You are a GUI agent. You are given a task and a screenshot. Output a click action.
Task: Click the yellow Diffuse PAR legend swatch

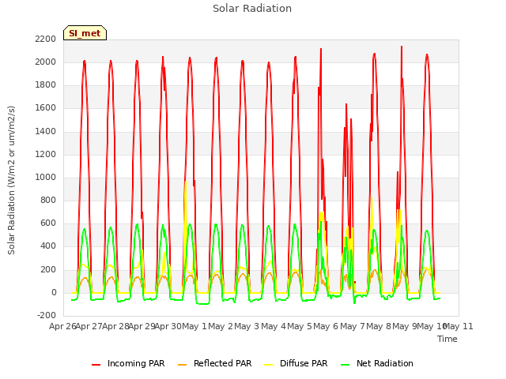coord(269,365)
